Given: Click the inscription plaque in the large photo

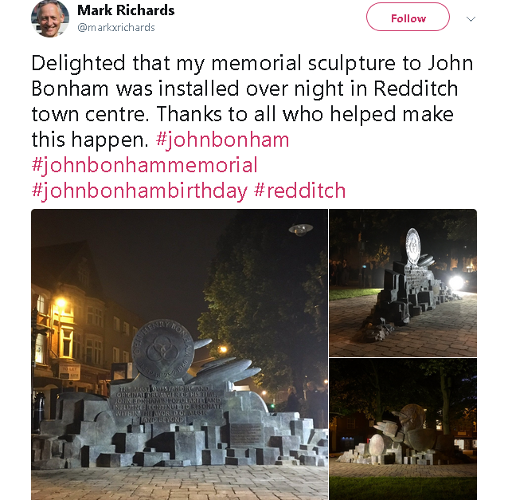Looking at the screenshot, I should (167, 404).
